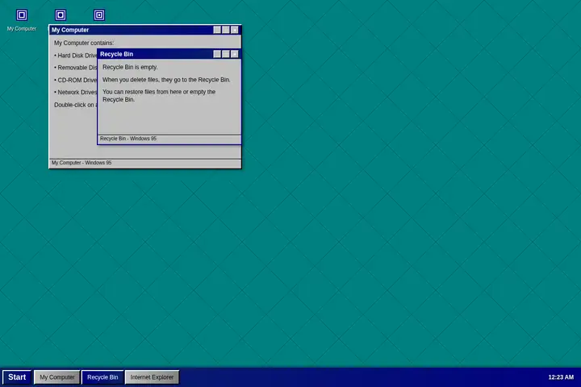Click the 12:23 AM taskbar clock
The width and height of the screenshot is (581, 387).
pyautogui.click(x=561, y=377)
